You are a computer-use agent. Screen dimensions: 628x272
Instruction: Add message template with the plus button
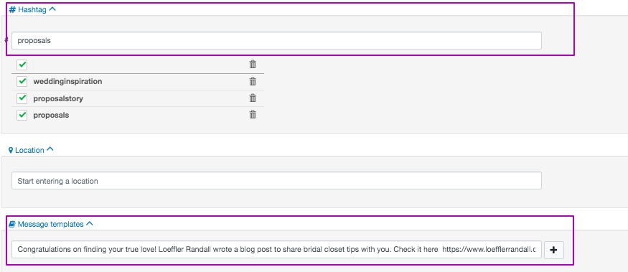point(554,250)
